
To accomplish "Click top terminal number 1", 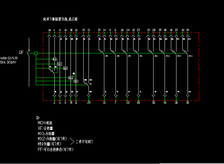I will tap(54, 30).
